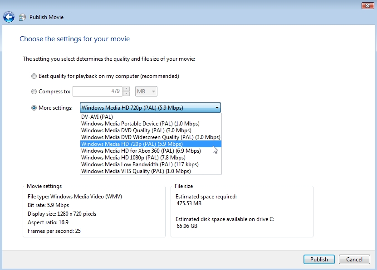Click the Cancel button

point(354,260)
